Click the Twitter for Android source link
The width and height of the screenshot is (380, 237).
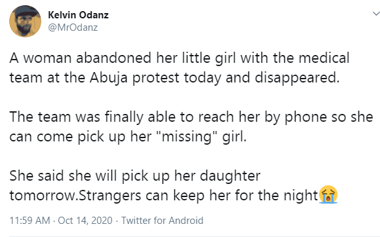click(x=162, y=221)
